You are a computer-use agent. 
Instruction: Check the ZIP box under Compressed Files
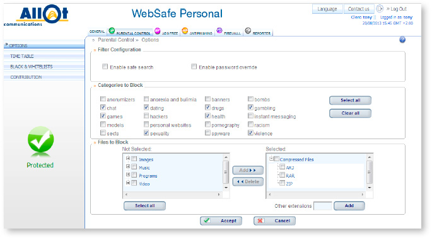pyautogui.click(x=283, y=183)
